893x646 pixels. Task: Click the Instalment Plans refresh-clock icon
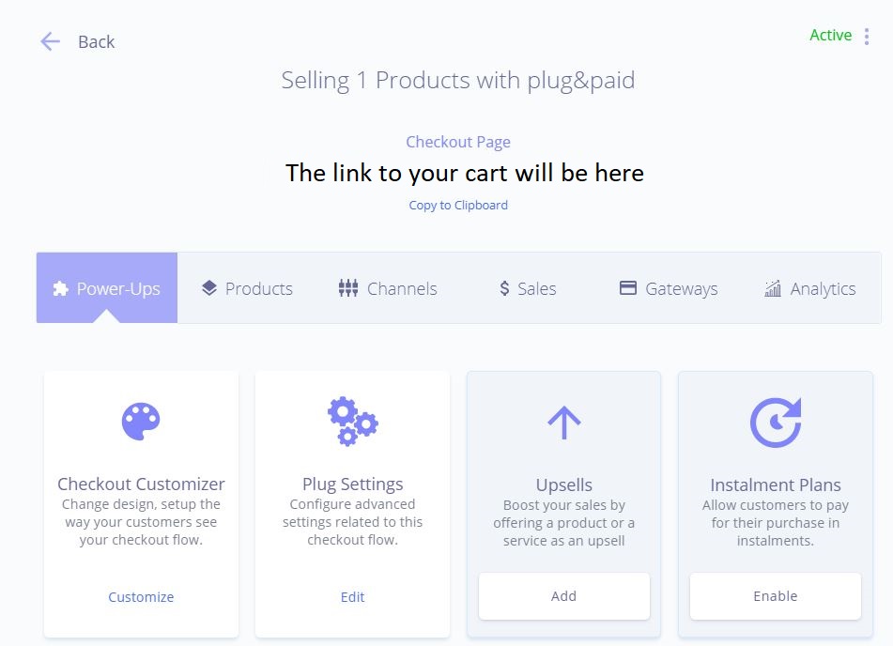pos(776,423)
